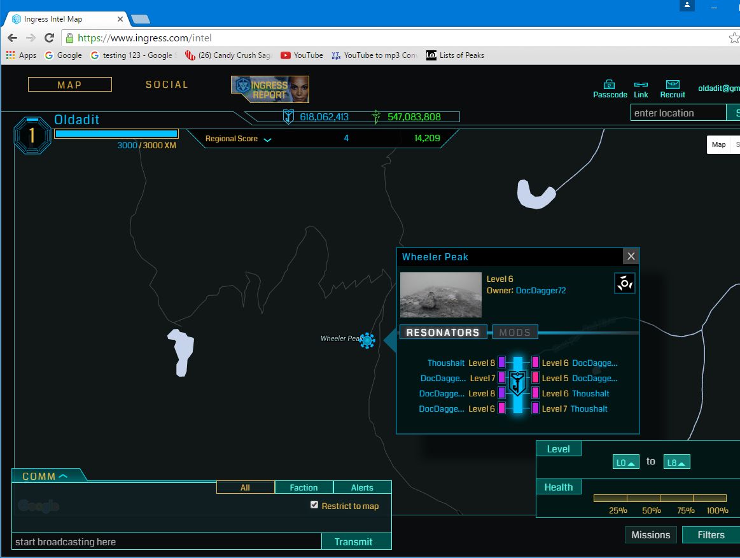Click the Link chain icon
740x558 pixels.
[x=641, y=85]
